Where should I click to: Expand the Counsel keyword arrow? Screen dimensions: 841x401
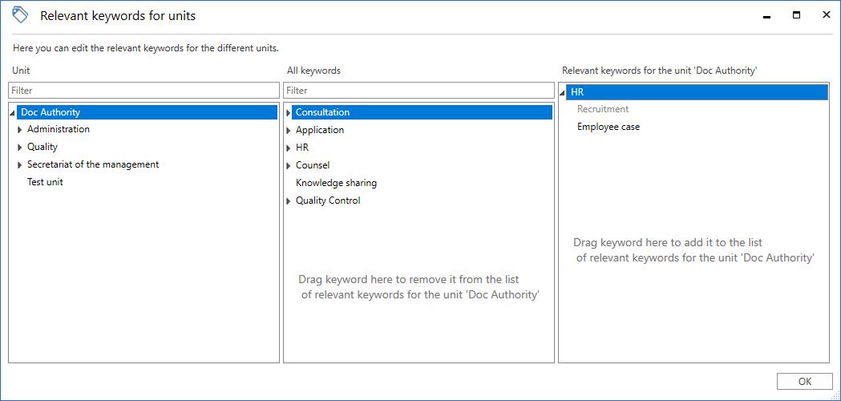tap(289, 165)
